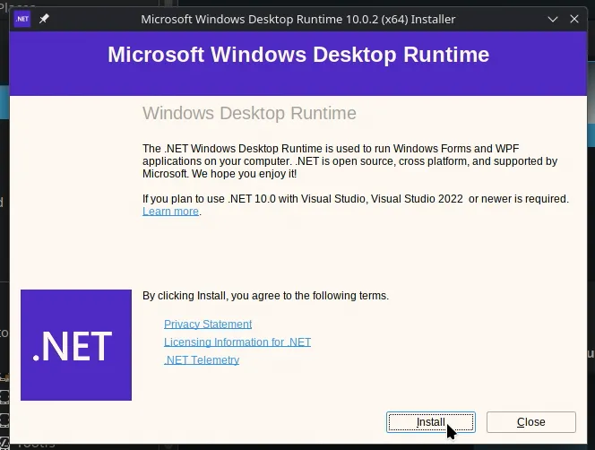Click the Install button
Image resolution: width=595 pixels, height=450 pixels.
coord(431,422)
